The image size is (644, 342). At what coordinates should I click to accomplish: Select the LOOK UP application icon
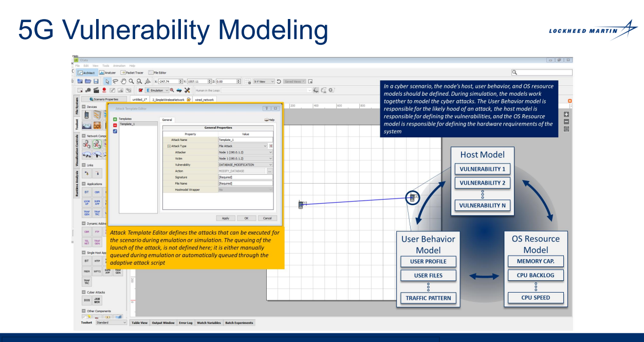pyautogui.click(x=87, y=202)
